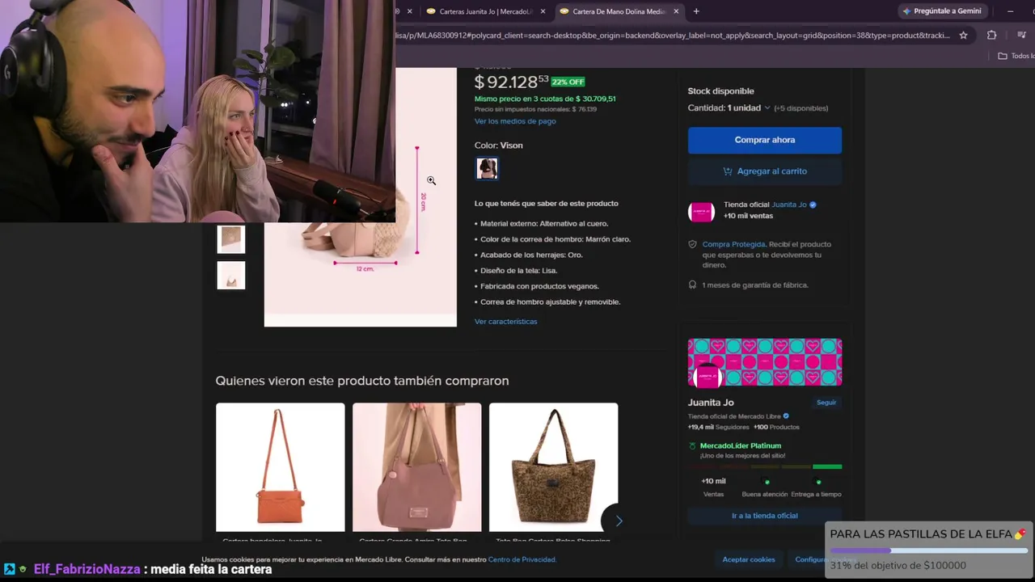
Task: Open the Ver características link
Action: (505, 322)
